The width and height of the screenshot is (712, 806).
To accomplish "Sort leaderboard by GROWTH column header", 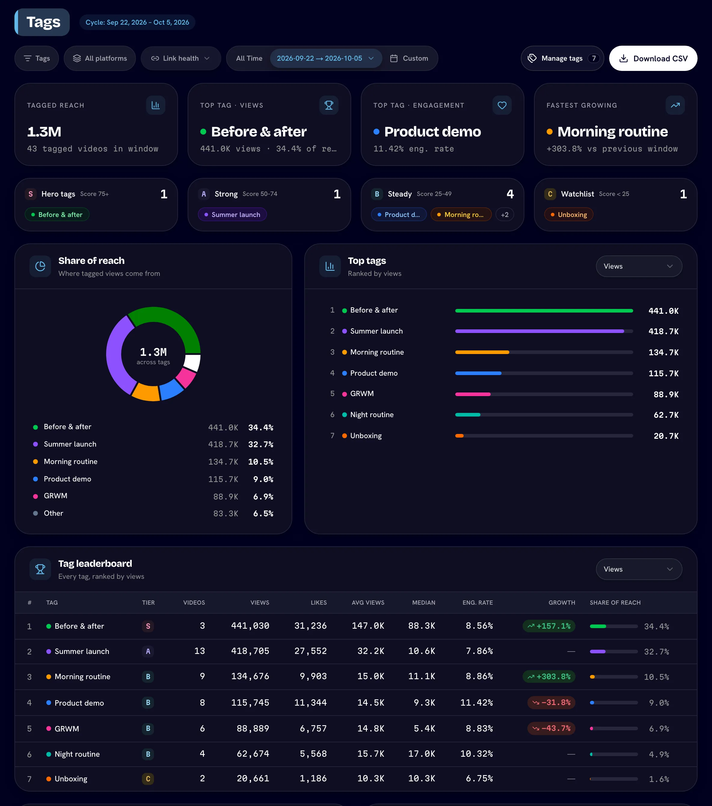I will tap(561, 603).
